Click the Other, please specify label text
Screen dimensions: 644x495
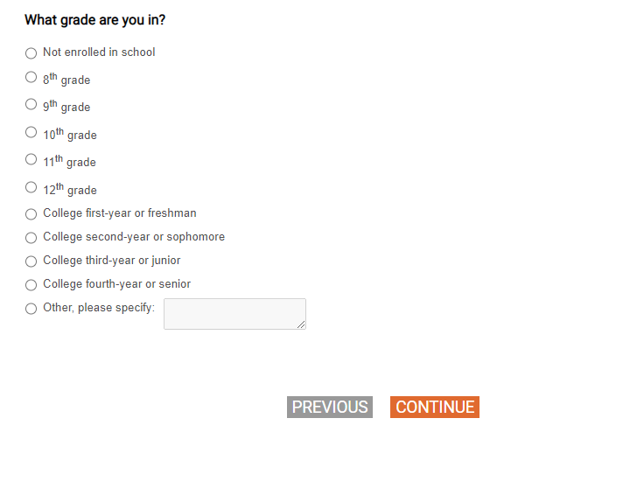point(99,308)
